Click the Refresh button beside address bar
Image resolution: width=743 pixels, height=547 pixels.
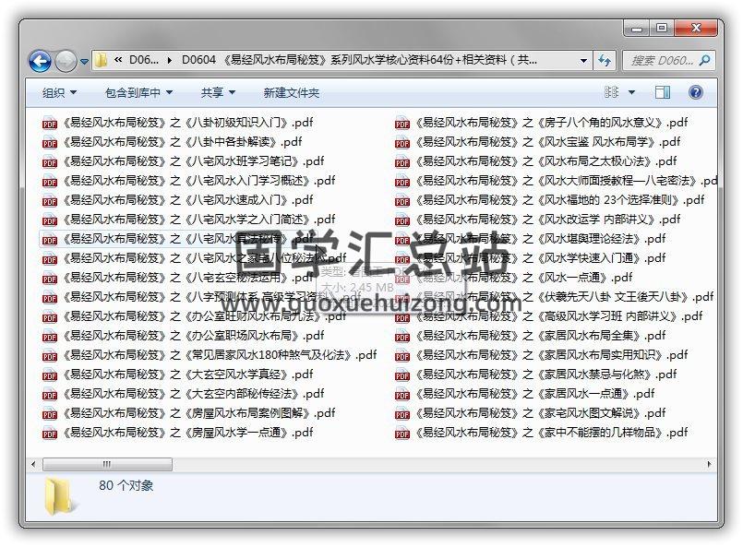pyautogui.click(x=605, y=61)
